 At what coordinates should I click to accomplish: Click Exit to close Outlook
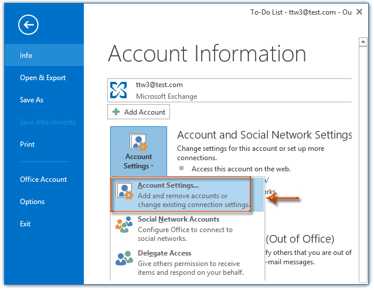tap(25, 224)
